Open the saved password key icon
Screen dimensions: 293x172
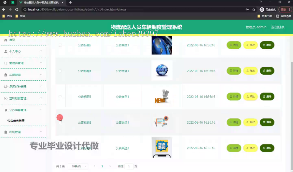[x=247, y=9]
